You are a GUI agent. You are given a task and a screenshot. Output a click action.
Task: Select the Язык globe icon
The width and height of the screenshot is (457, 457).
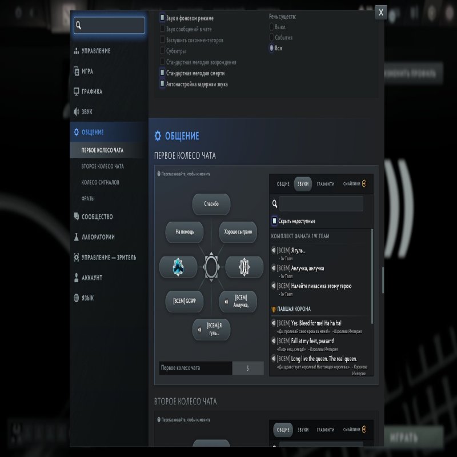tap(76, 296)
